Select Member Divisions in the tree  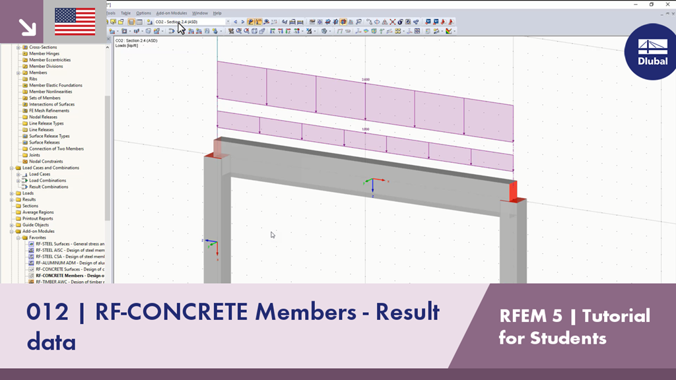coord(46,67)
